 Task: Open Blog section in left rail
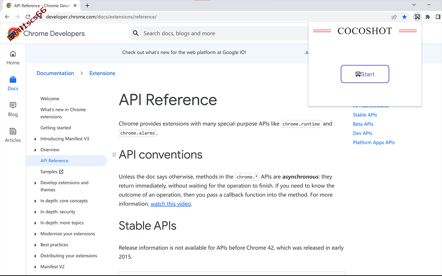click(13, 109)
